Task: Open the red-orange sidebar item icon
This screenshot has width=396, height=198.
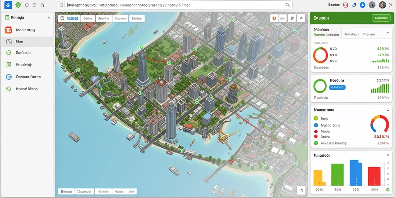Action: [x=9, y=30]
